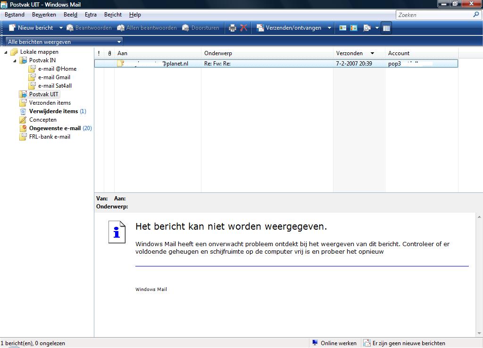Click the Nieuw bericht toolbar button
Screen dimensions: 483x348
(x=31, y=28)
